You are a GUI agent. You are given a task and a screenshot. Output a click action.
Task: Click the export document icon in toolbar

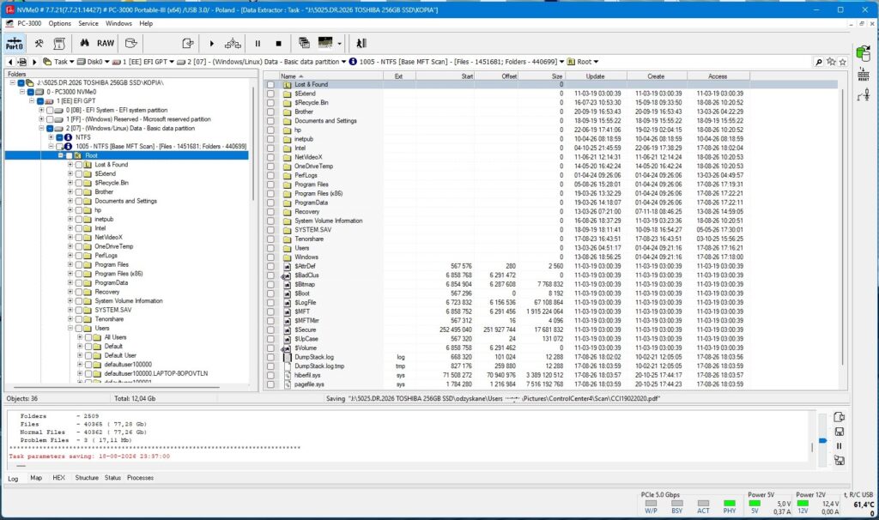tap(188, 43)
